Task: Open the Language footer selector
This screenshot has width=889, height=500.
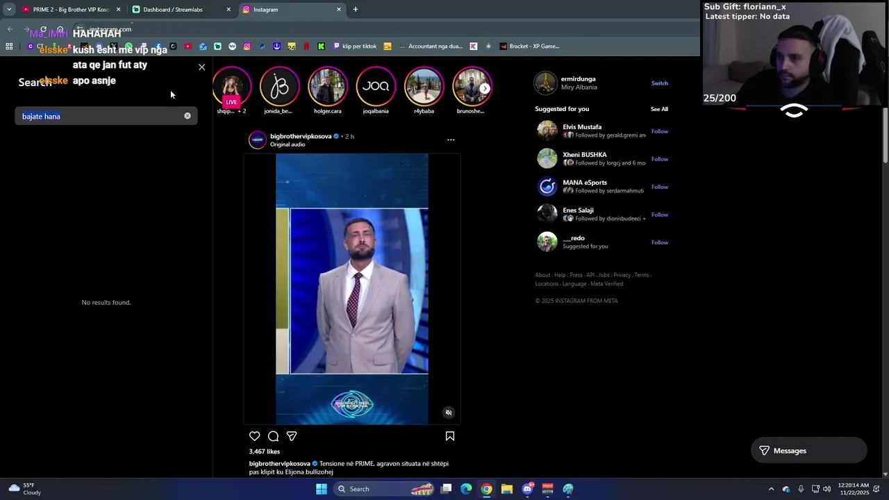Action: [574, 284]
